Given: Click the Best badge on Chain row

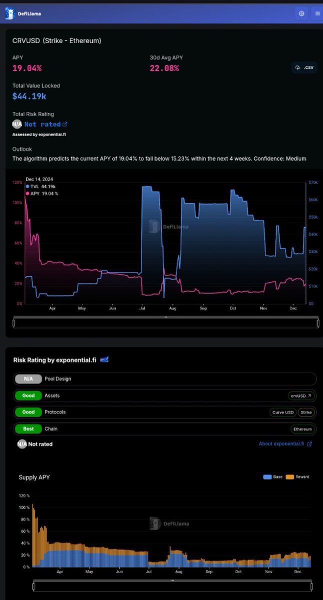Looking at the screenshot, I should (28, 428).
